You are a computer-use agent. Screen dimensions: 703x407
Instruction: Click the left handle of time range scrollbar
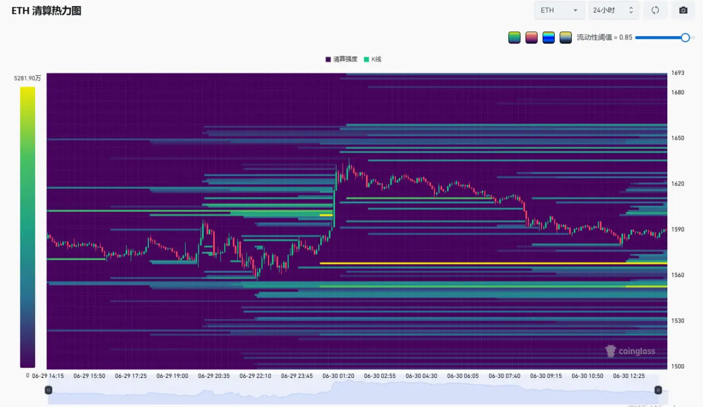pos(48,390)
